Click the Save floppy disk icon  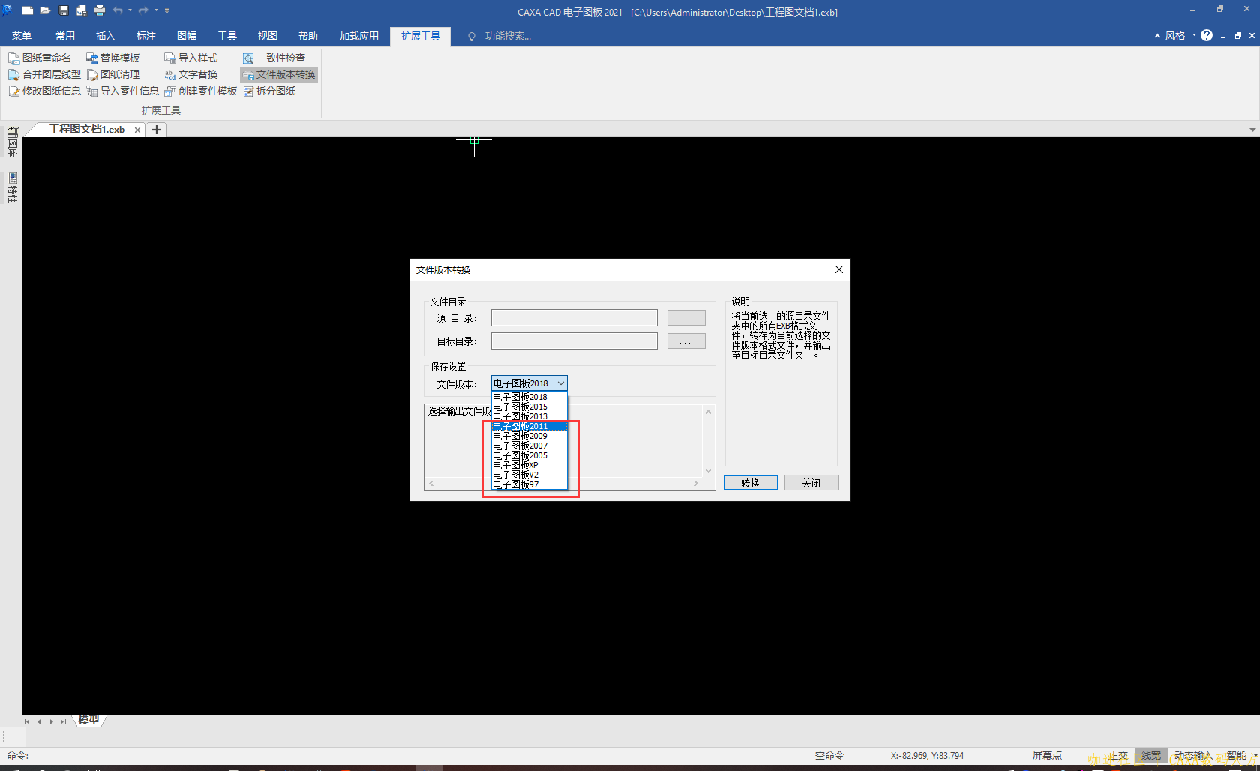64,10
